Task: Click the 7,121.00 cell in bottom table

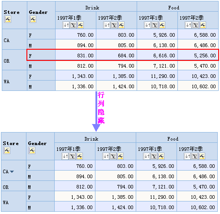Action: [x=156, y=186]
